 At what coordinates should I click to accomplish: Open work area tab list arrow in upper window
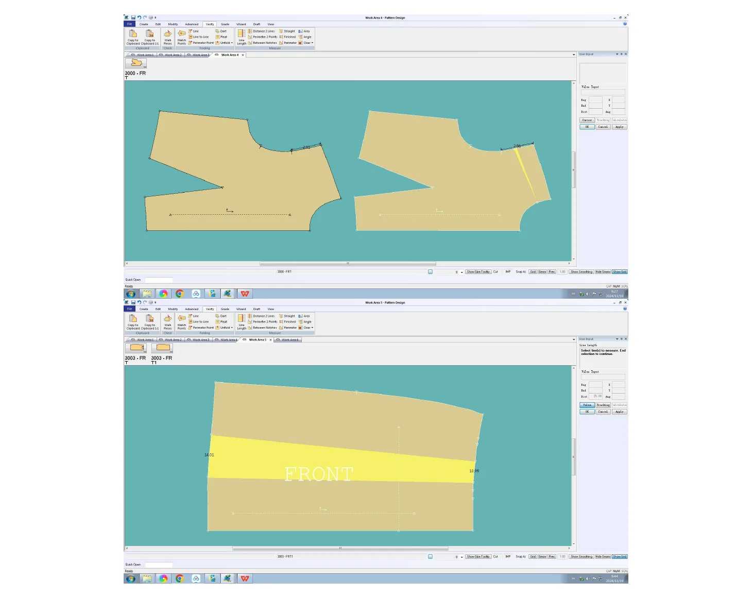(x=574, y=55)
